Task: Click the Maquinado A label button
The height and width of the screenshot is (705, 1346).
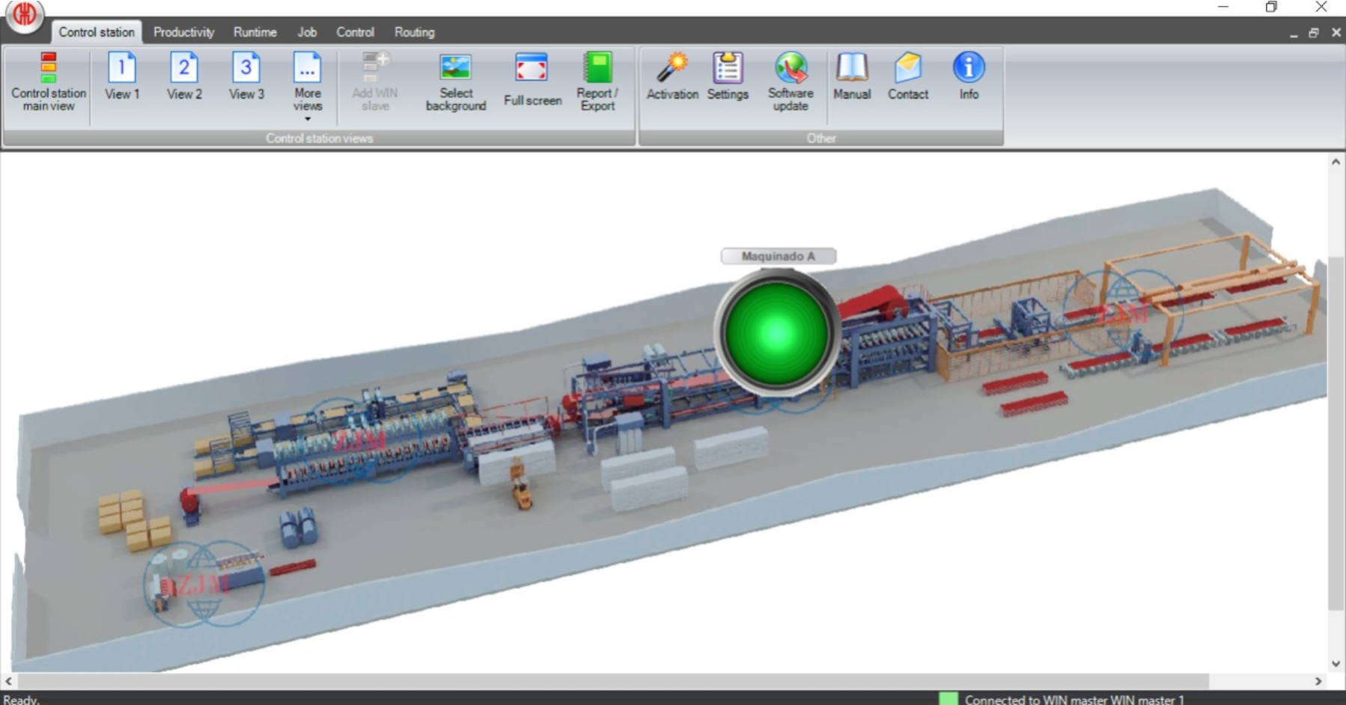Action: 778,257
